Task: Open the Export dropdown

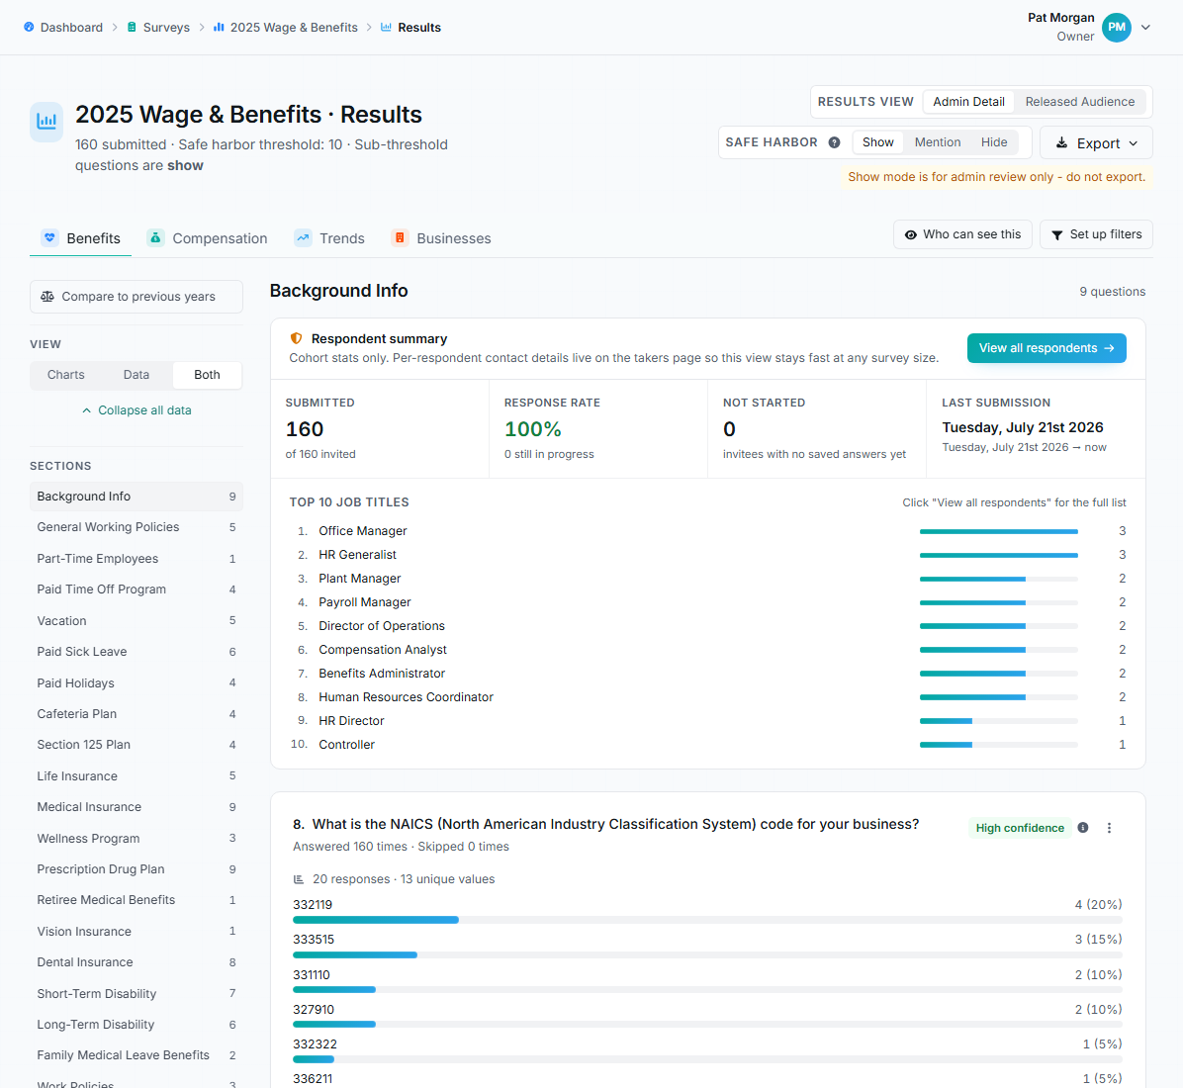Action: point(1096,142)
